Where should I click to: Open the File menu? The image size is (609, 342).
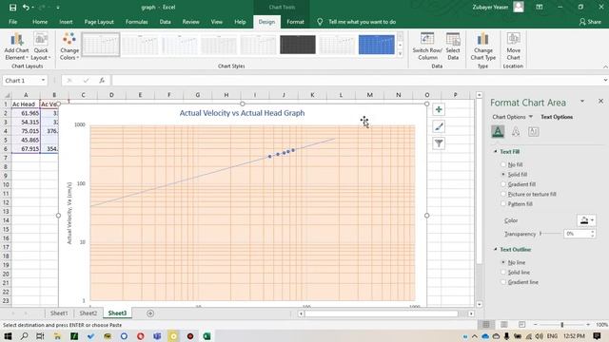pos(12,22)
